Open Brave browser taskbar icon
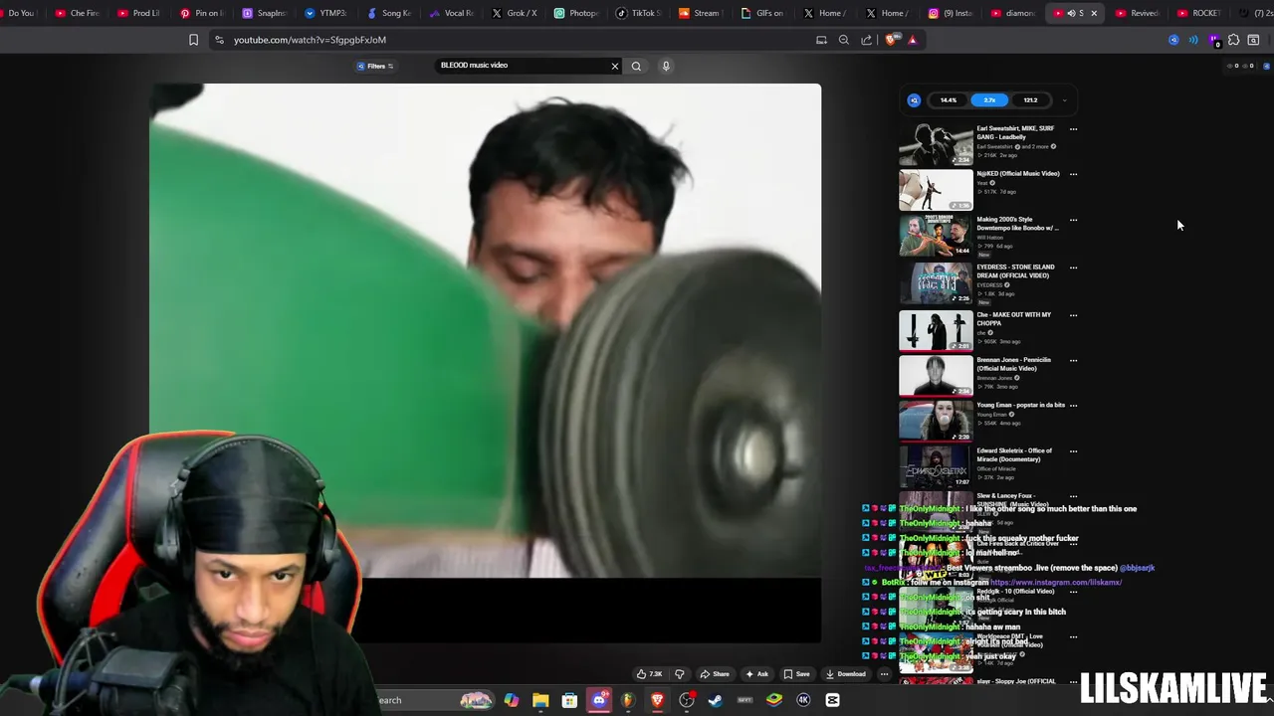 coord(657,700)
